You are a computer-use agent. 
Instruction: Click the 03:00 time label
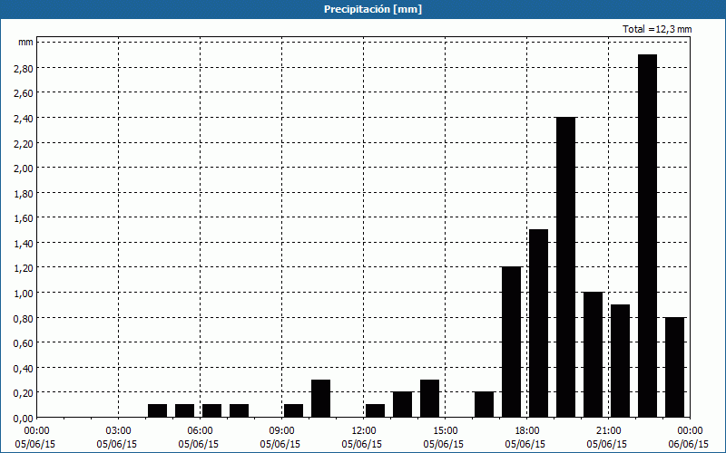point(119,431)
